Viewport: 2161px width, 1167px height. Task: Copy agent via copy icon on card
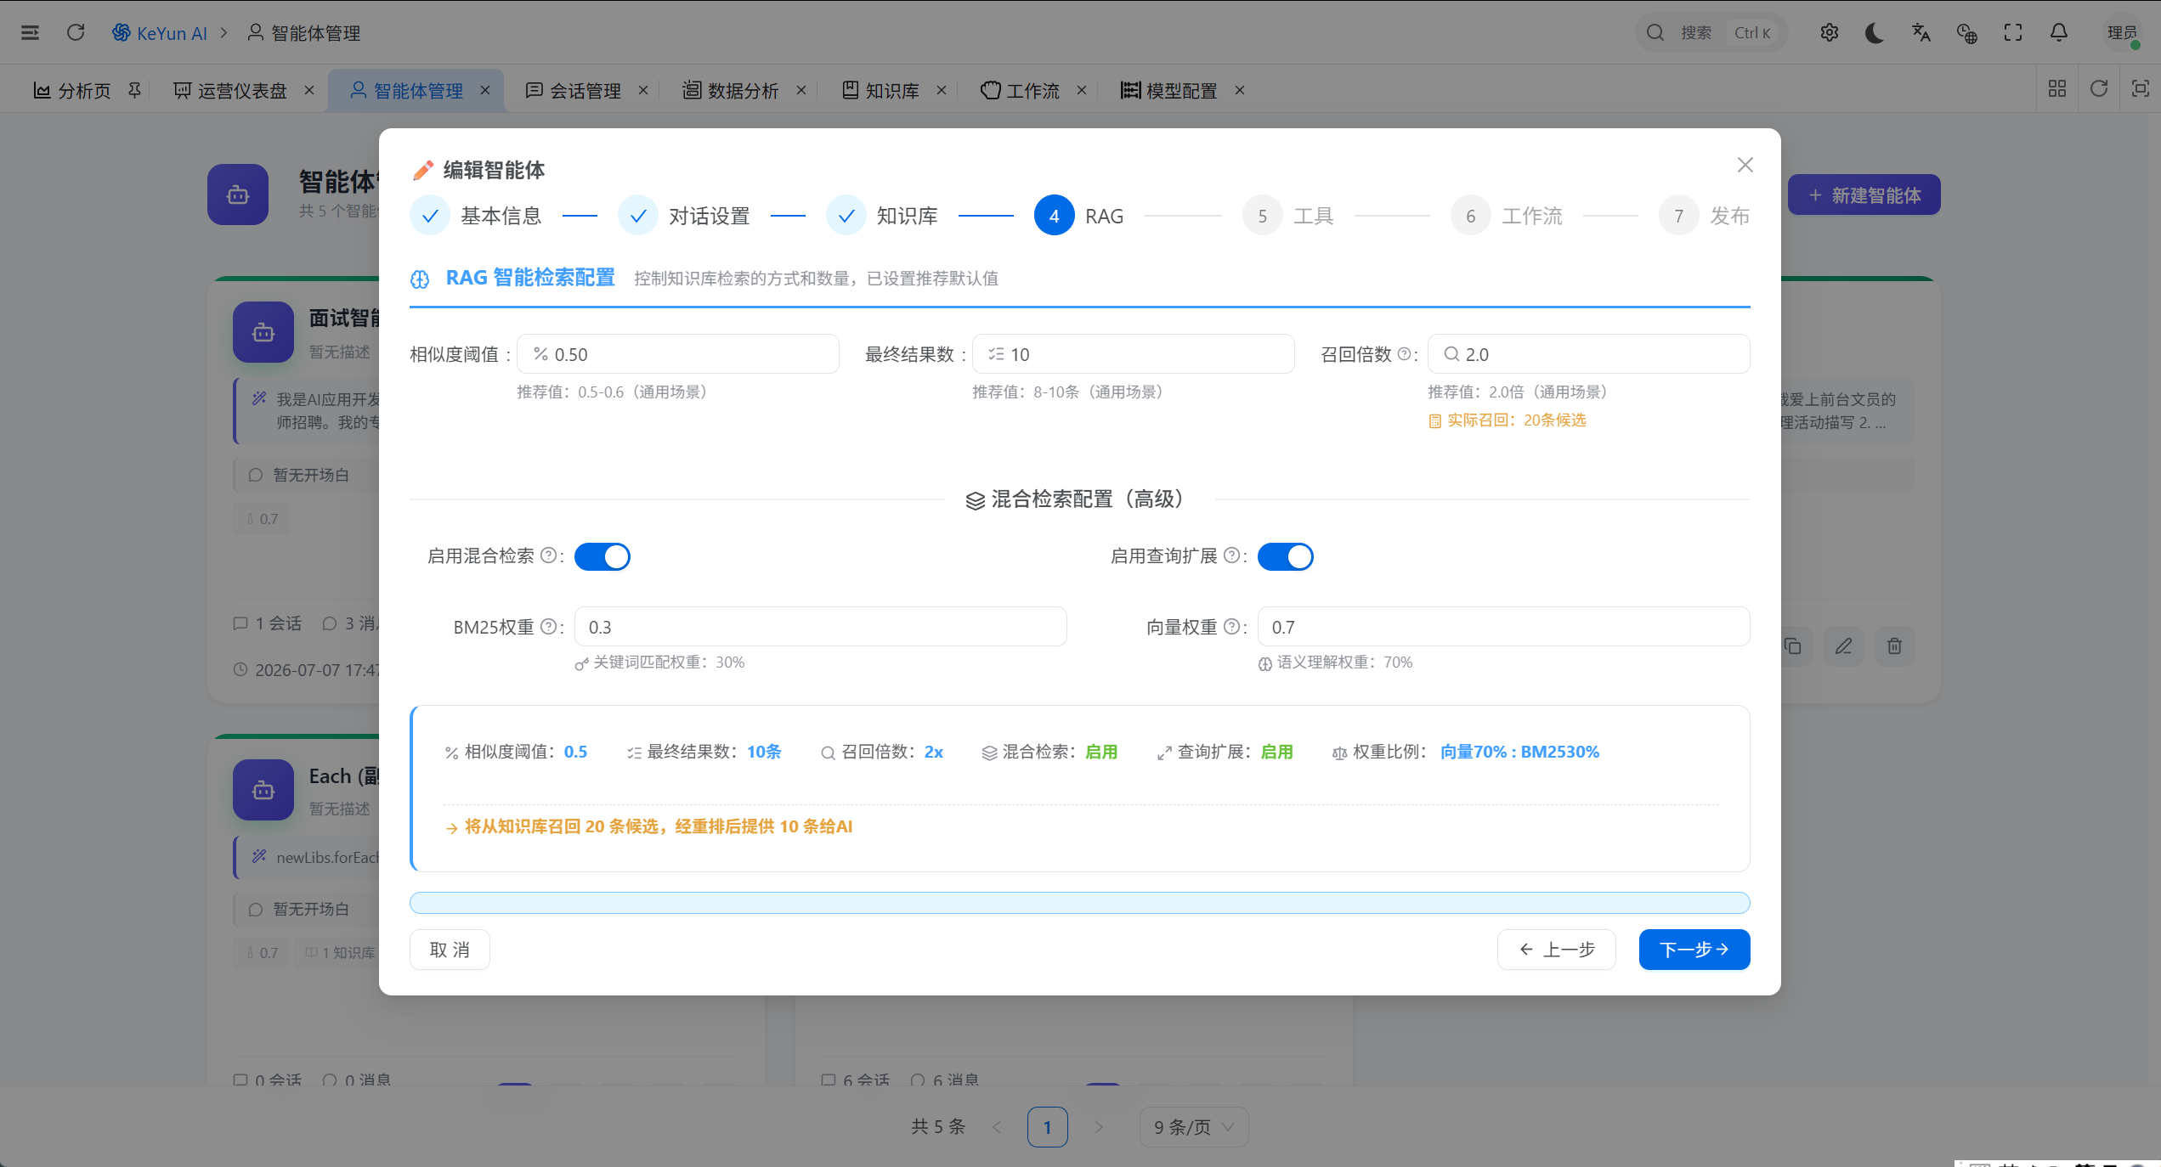1793,646
